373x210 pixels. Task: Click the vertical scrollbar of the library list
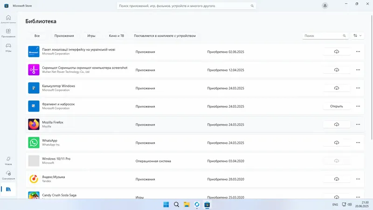tap(372, 77)
